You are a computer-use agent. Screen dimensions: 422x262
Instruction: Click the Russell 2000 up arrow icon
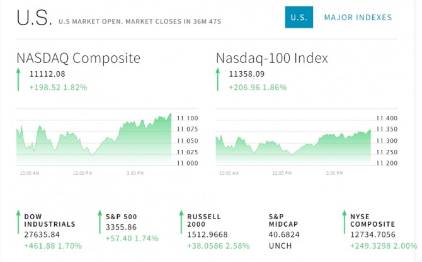[x=181, y=222]
